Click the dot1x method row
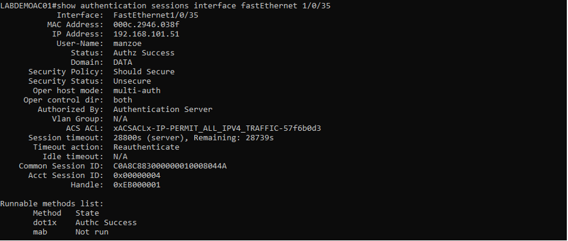 click(85, 223)
